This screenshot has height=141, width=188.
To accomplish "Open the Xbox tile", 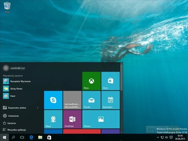I will (x=91, y=81).
